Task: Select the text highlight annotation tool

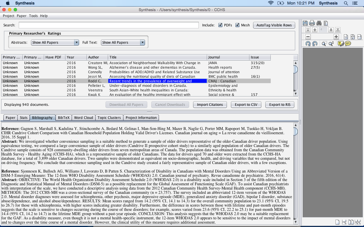Action: point(341,43)
